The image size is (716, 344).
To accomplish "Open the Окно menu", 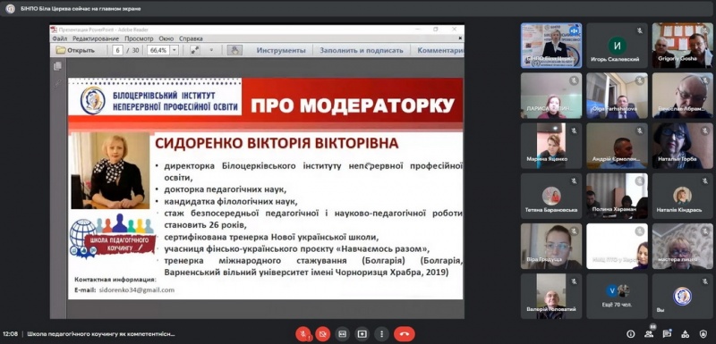I will [x=166, y=38].
